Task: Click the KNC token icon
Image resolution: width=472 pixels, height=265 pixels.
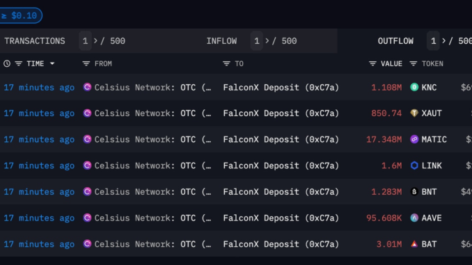Action: [414, 87]
